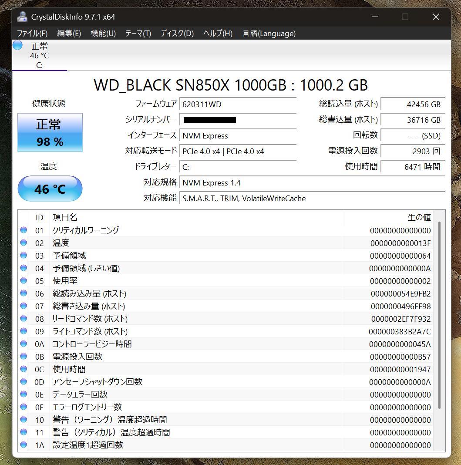
Task: Select the 生の値 column header
Action: [x=419, y=217]
